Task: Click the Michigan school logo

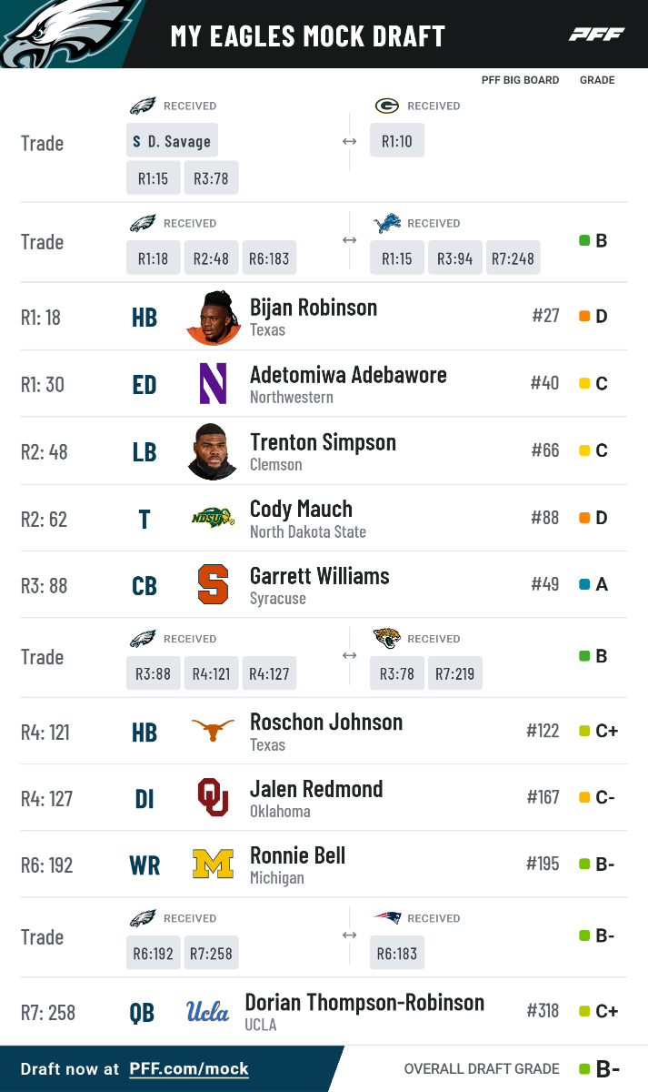Action: point(213,864)
